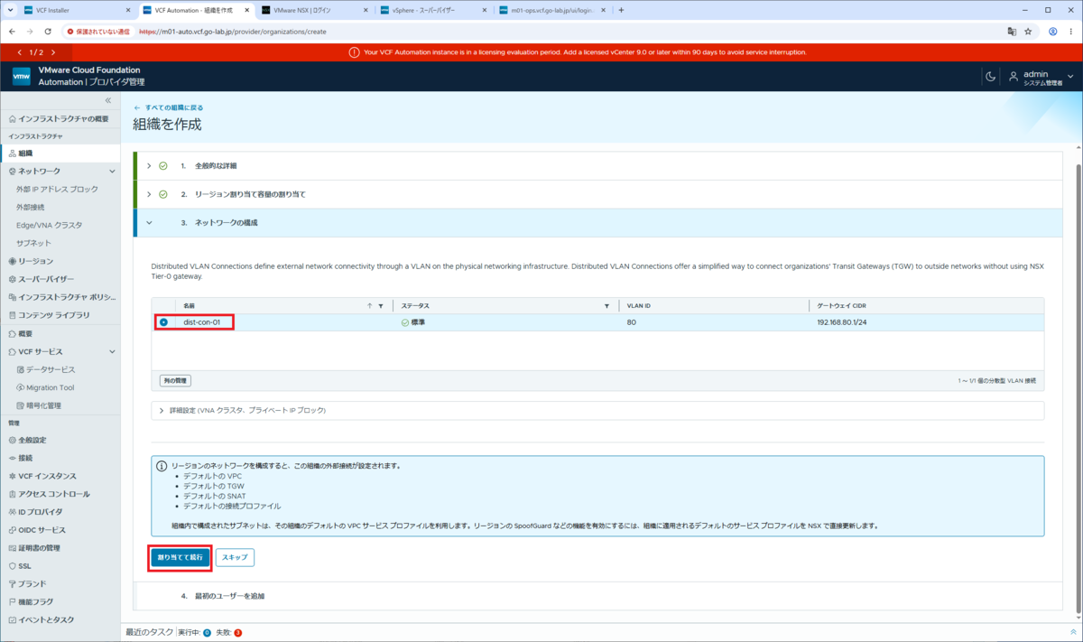
Task: Click スキップ button
Action: click(235, 558)
